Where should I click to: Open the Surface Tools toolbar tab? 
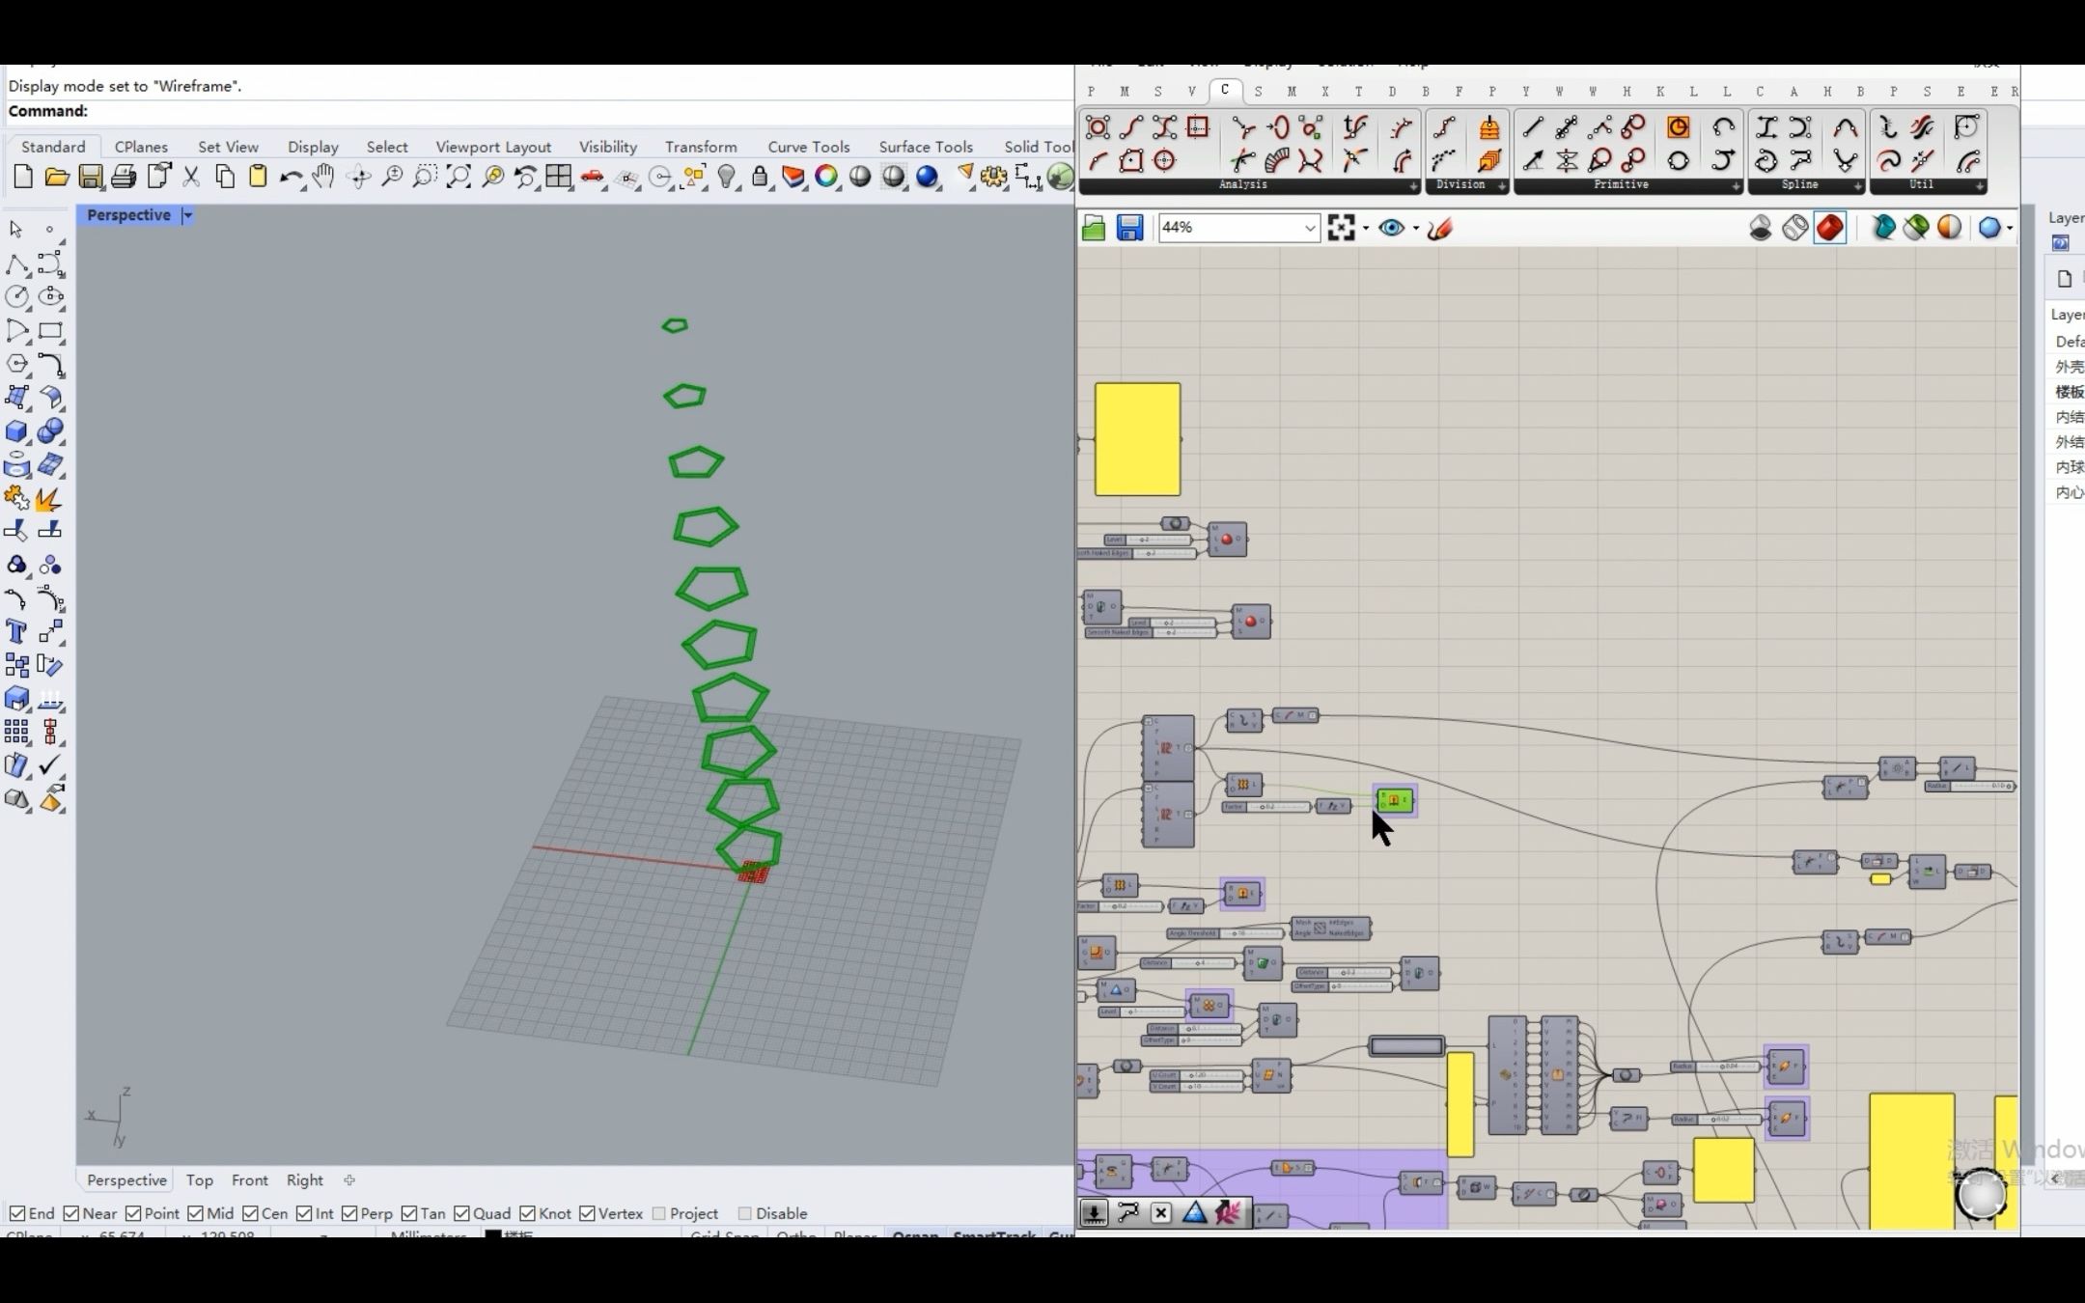[925, 147]
